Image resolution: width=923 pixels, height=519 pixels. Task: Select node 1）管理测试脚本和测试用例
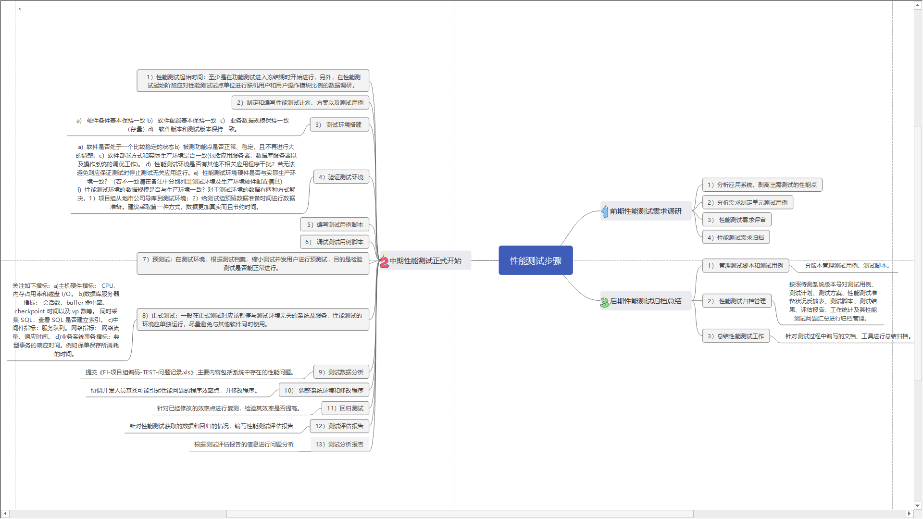745,266
